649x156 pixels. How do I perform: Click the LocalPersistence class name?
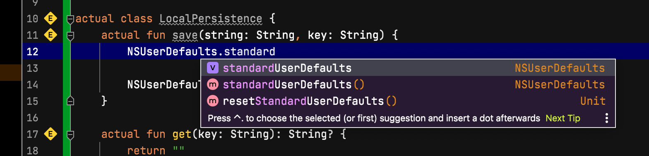tap(211, 19)
